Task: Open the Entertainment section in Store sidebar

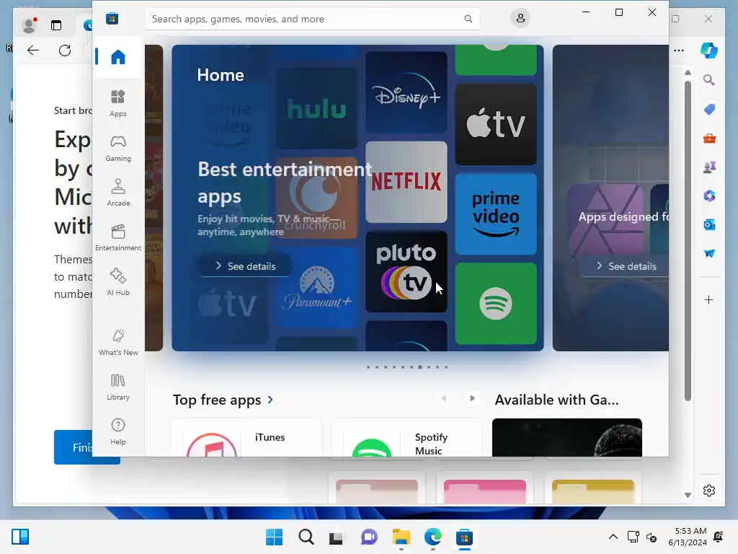Action: 117,237
